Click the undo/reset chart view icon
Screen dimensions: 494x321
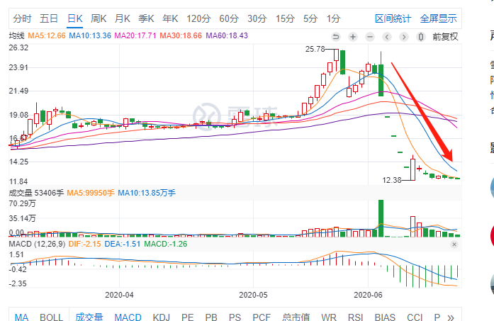(336, 36)
